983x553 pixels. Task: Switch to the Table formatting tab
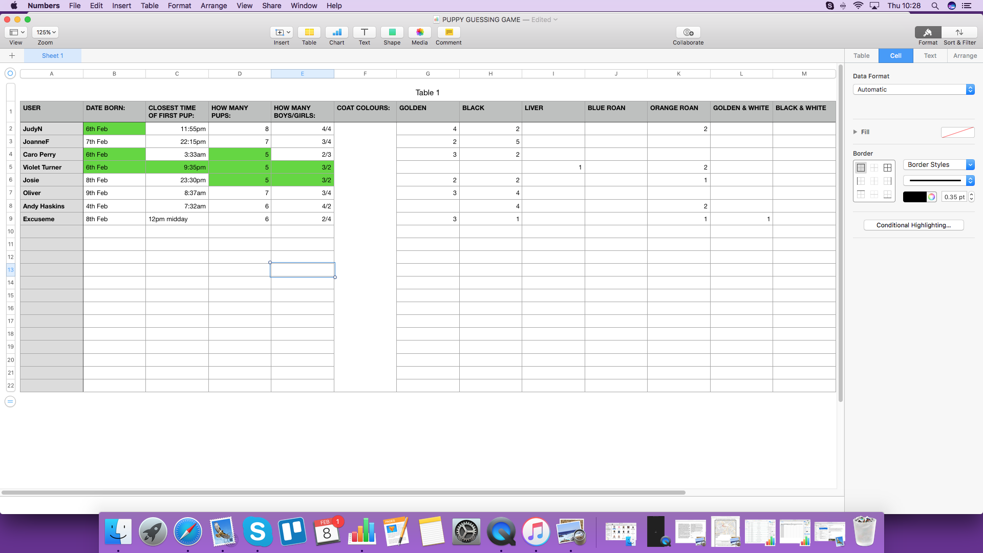pyautogui.click(x=862, y=55)
